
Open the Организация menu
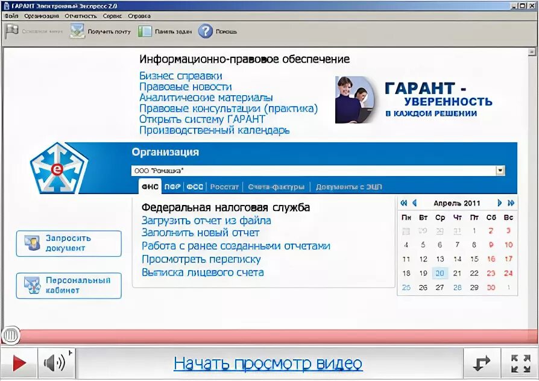click(x=41, y=16)
